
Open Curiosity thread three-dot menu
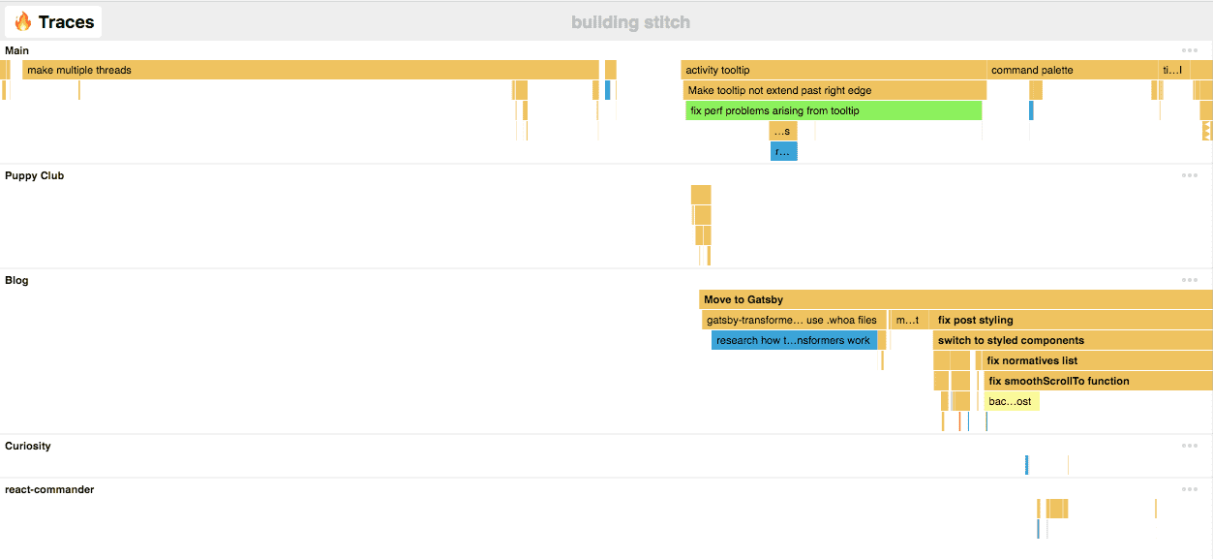coord(1189,446)
